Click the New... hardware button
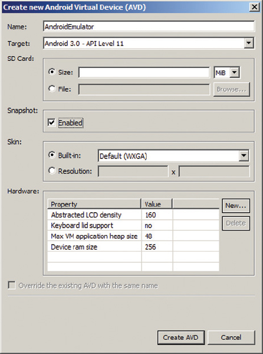Image resolution: width=263 pixels, height=354 pixels. click(236, 206)
